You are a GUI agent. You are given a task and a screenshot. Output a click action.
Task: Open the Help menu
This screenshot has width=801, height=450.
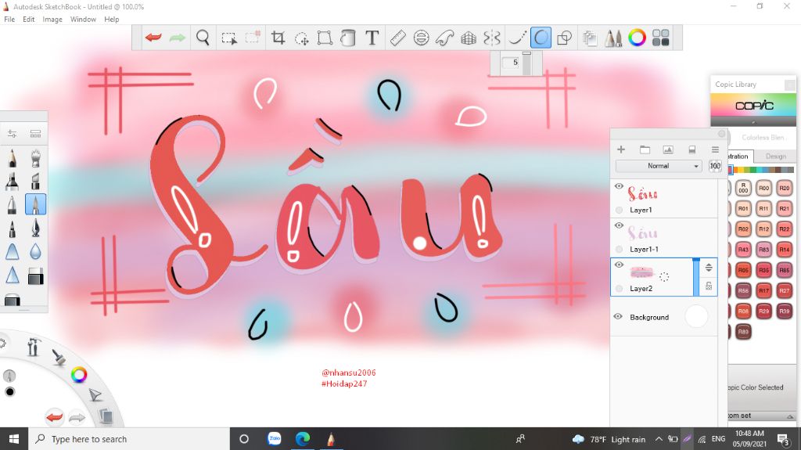[x=111, y=20]
